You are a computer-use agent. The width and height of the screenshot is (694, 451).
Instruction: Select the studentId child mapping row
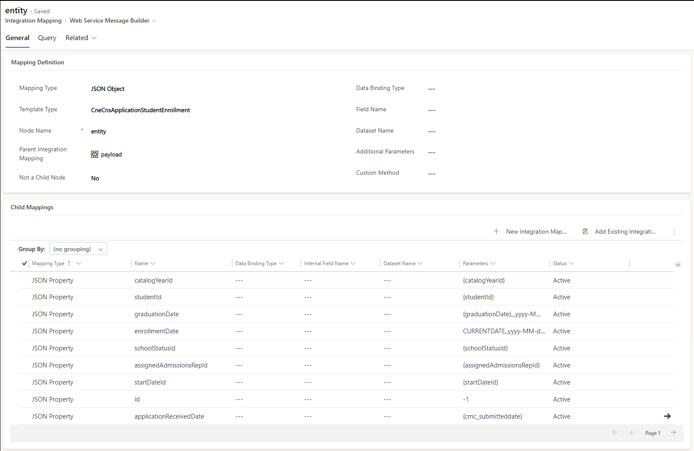pos(148,297)
